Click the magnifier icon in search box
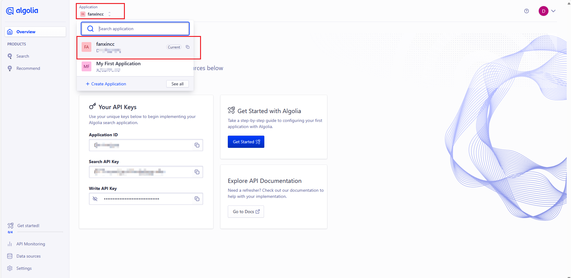The width and height of the screenshot is (571, 278). coord(90,29)
